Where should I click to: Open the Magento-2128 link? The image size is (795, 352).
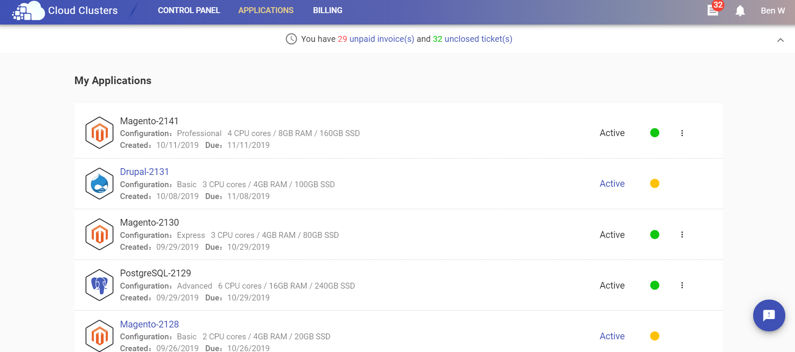pos(150,324)
